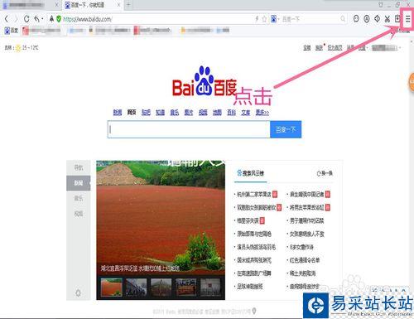Open the 百科 link above the search box
This screenshot has height=319, width=414.
tap(232, 113)
